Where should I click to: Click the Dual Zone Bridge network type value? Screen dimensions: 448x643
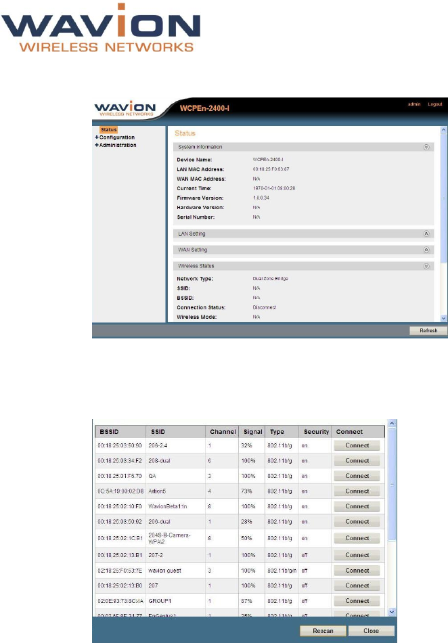click(270, 278)
